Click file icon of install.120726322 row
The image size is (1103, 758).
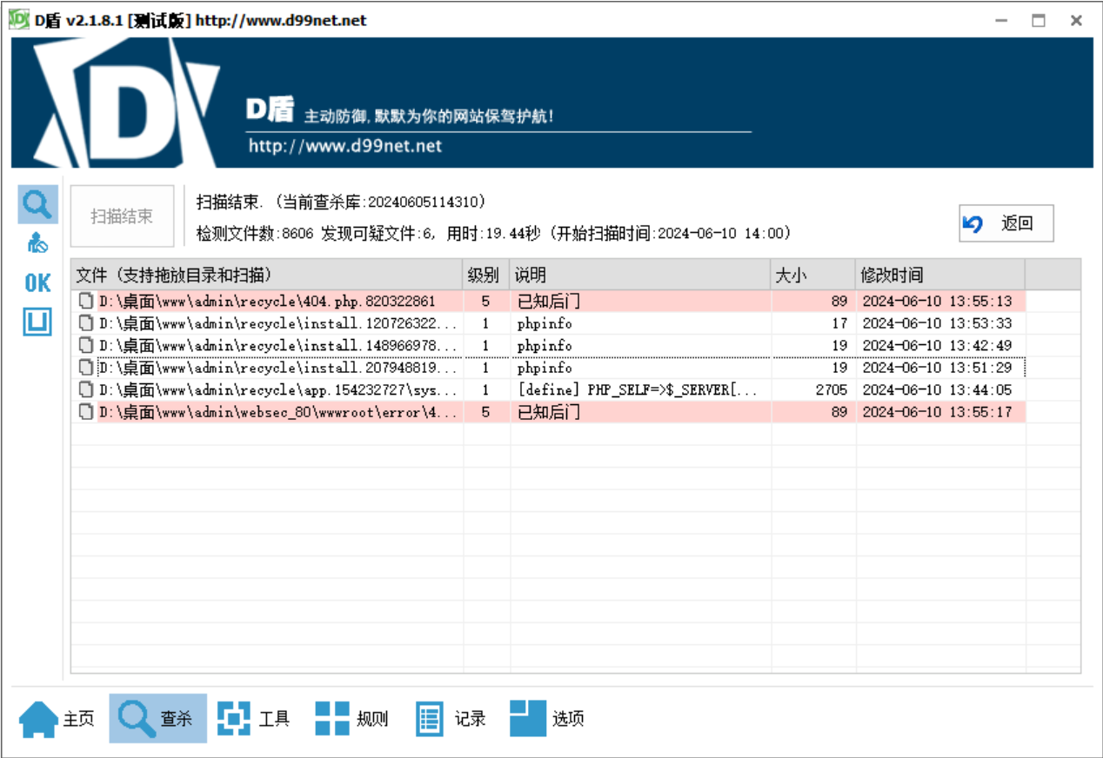click(86, 323)
